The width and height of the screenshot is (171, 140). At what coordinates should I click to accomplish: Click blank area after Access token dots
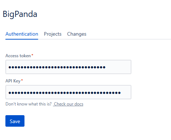pos(118,67)
